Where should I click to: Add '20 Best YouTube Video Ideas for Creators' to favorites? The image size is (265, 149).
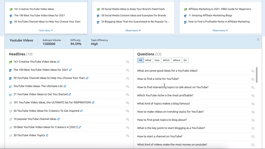128,128
